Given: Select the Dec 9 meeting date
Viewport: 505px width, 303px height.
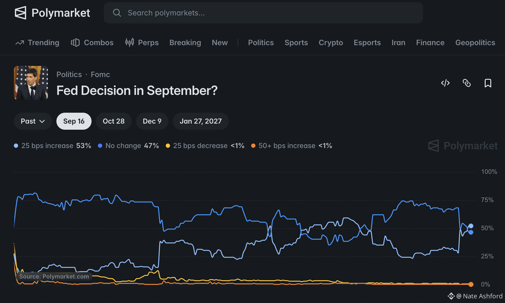Looking at the screenshot, I should click(x=152, y=121).
